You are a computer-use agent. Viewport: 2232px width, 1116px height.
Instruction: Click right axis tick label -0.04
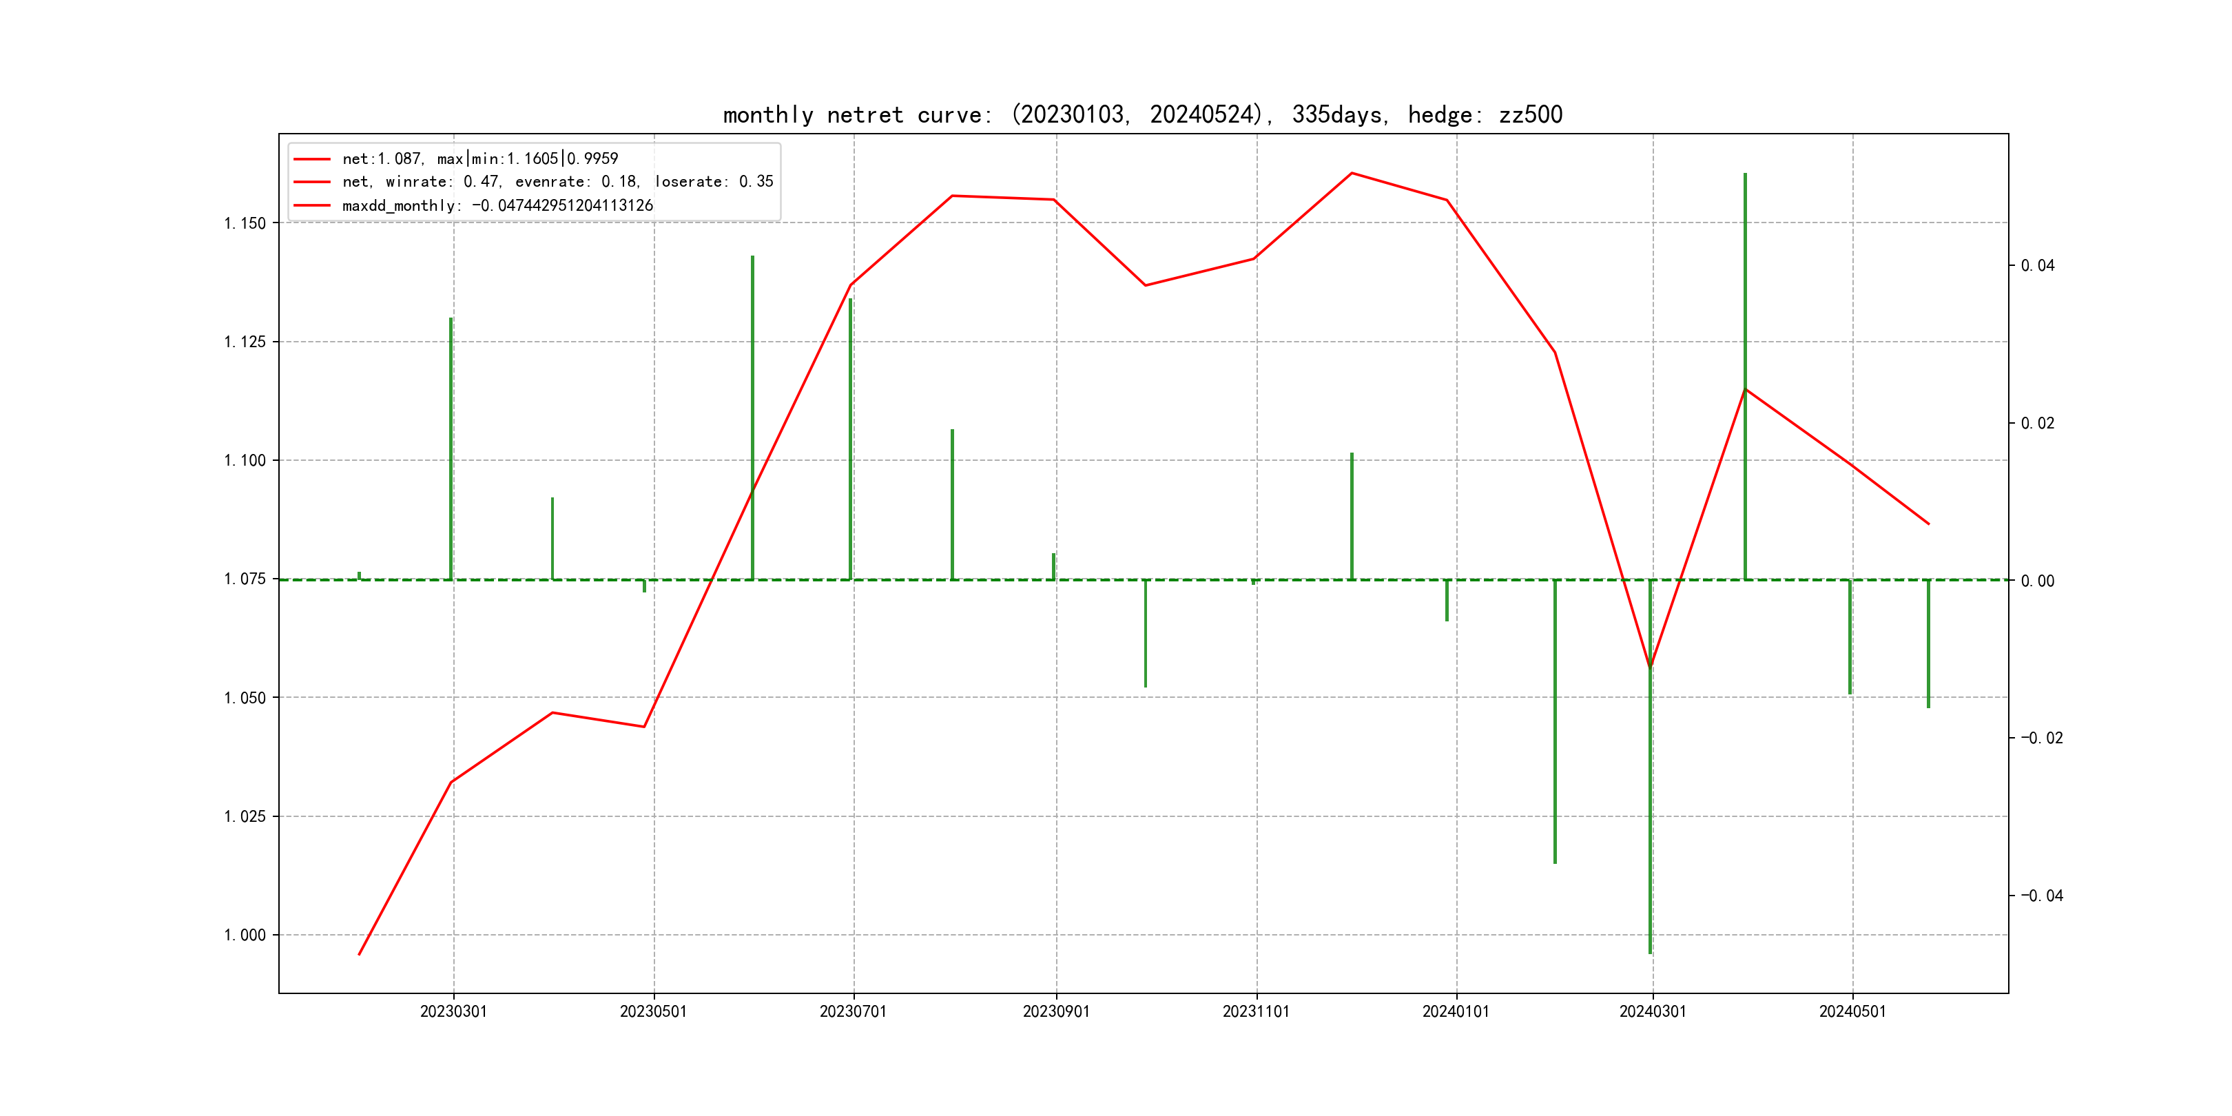pyautogui.click(x=2041, y=896)
